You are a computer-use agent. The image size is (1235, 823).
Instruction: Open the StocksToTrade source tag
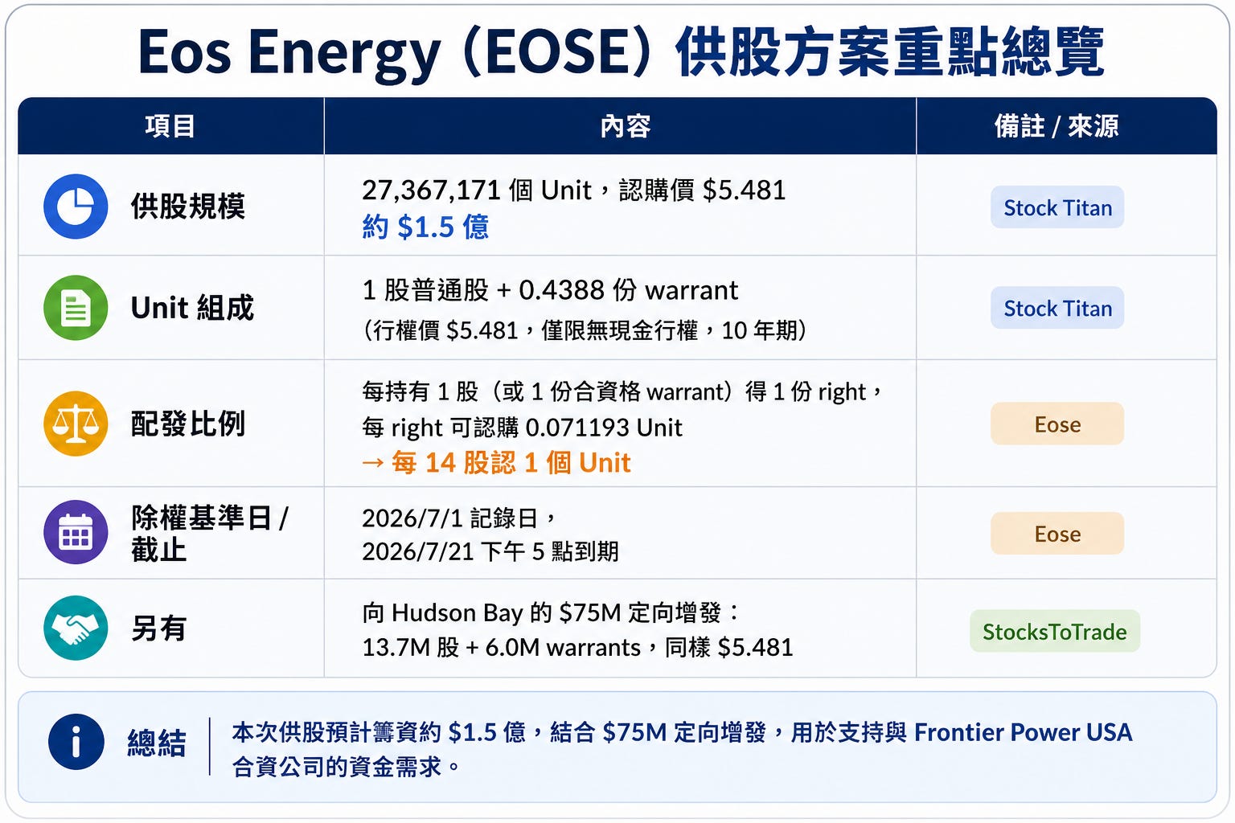coord(1055,631)
